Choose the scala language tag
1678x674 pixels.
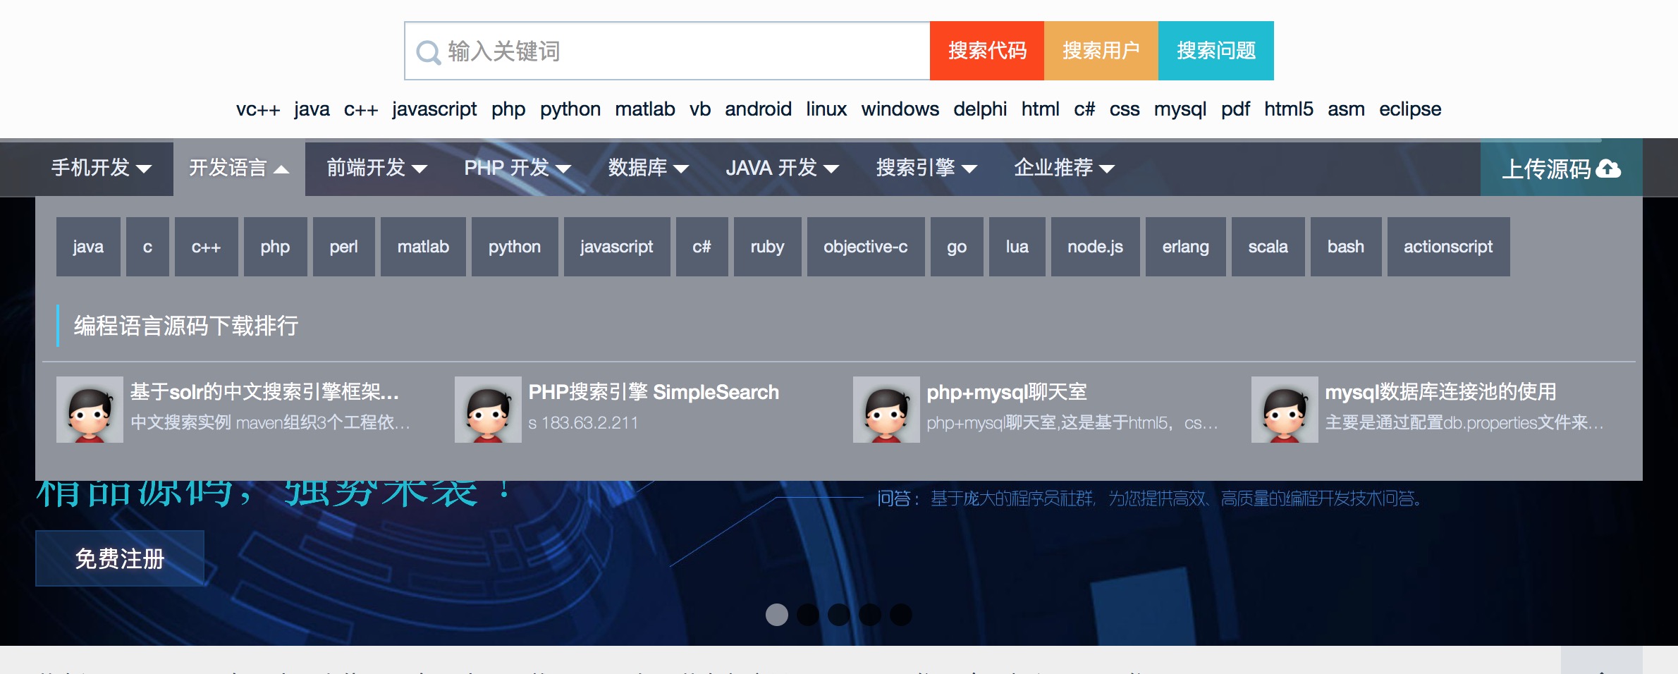coord(1268,247)
